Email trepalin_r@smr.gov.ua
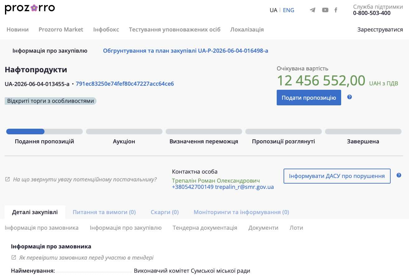The width and height of the screenshot is (409, 278). point(244,187)
